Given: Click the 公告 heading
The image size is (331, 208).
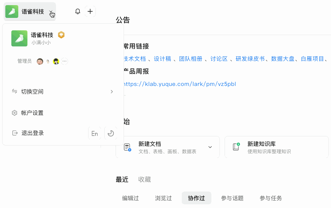Looking at the screenshot, I should [123, 20].
